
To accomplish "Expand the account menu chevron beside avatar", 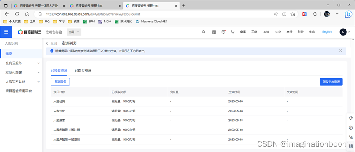I will tap(349, 32).
